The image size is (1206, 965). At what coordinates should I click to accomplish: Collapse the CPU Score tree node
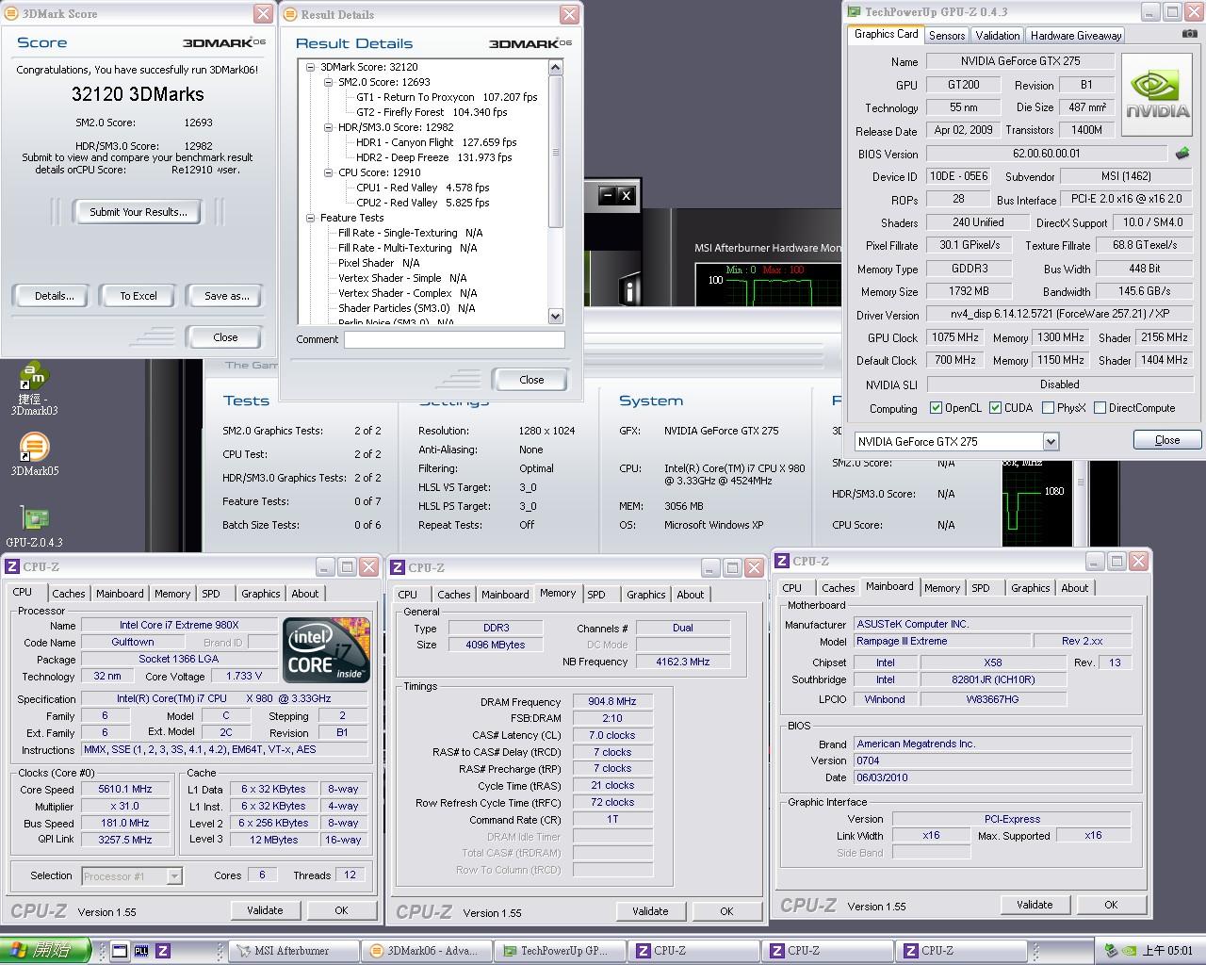329,172
